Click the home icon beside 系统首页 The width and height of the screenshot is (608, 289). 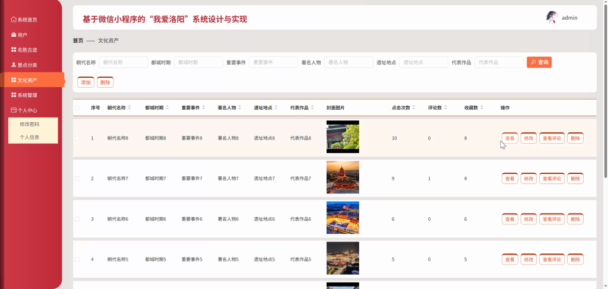click(14, 20)
